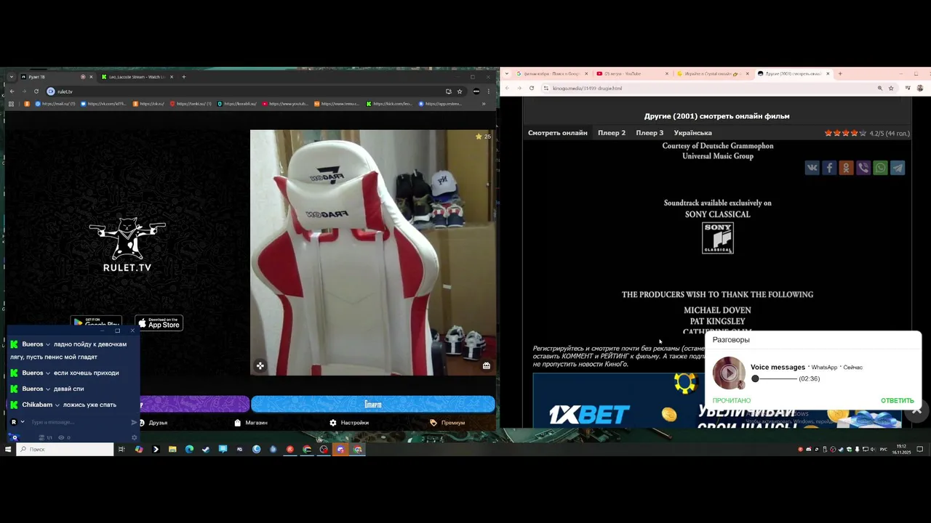The image size is (931, 523).
Task: Click the blue Старт button on Rulet.tv
Action: point(372,404)
